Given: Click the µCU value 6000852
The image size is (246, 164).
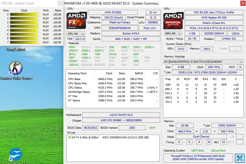Looking at the screenshot, I should pyautogui.click(x=153, y=22).
